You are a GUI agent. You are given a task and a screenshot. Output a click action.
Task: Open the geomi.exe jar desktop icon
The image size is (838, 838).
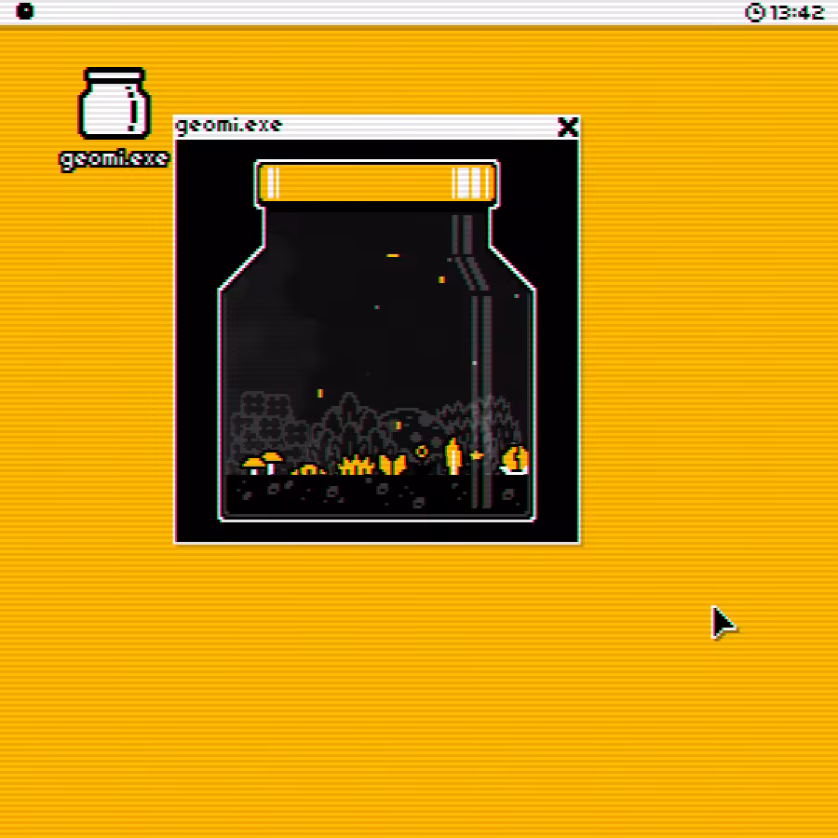pyautogui.click(x=115, y=102)
